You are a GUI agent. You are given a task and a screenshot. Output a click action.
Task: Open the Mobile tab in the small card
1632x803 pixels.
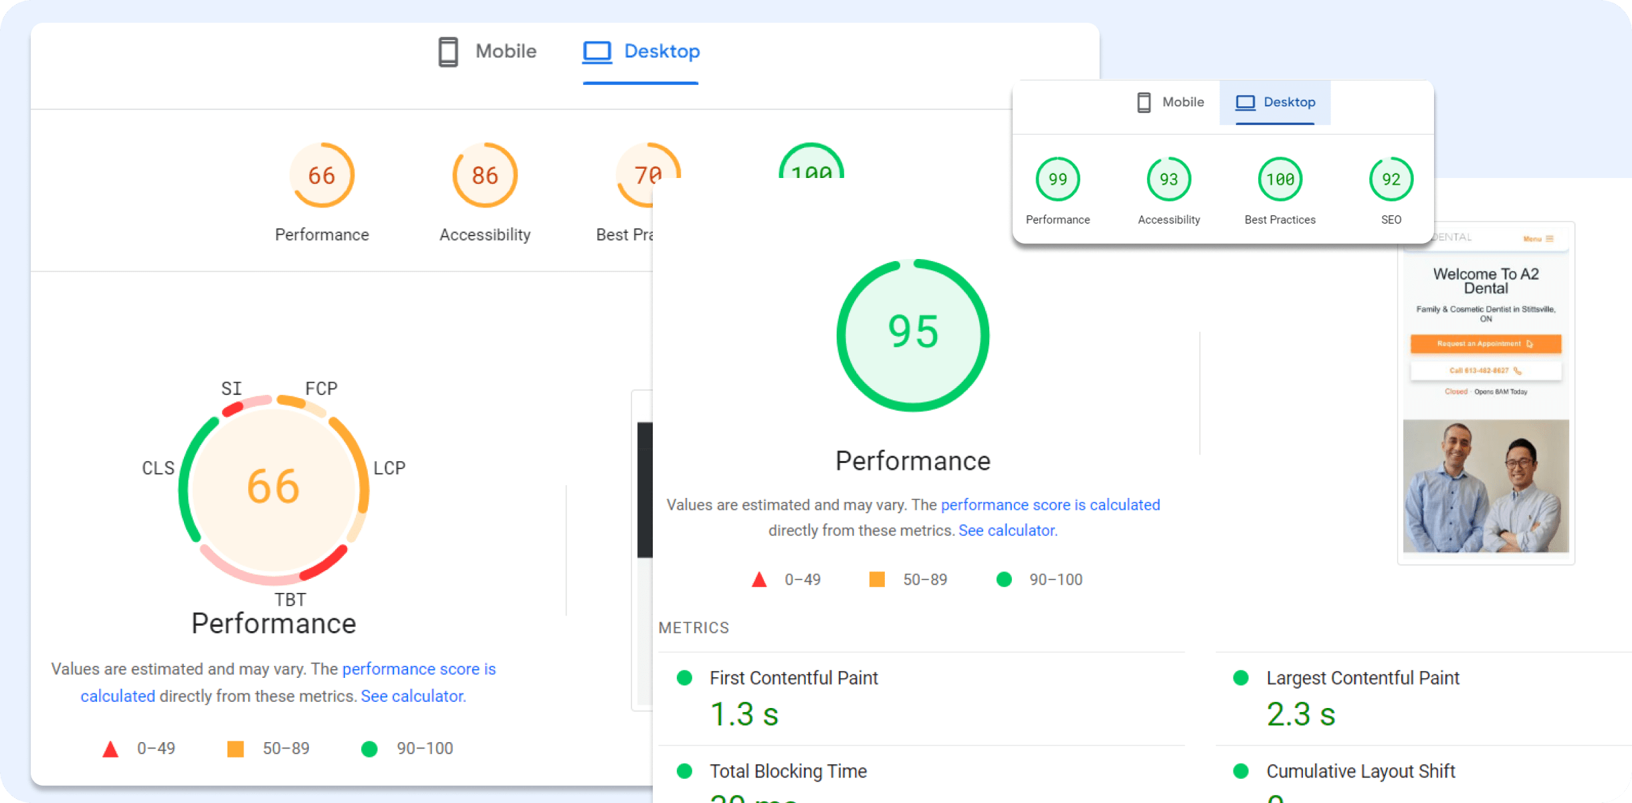pos(1170,102)
